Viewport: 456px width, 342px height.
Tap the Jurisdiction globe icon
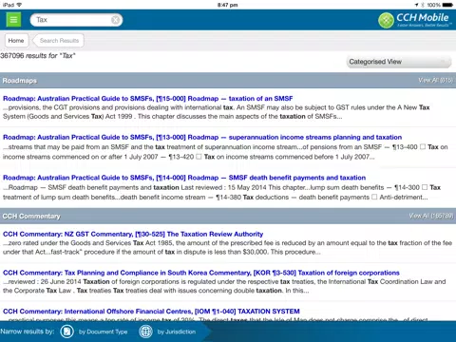[145, 332]
